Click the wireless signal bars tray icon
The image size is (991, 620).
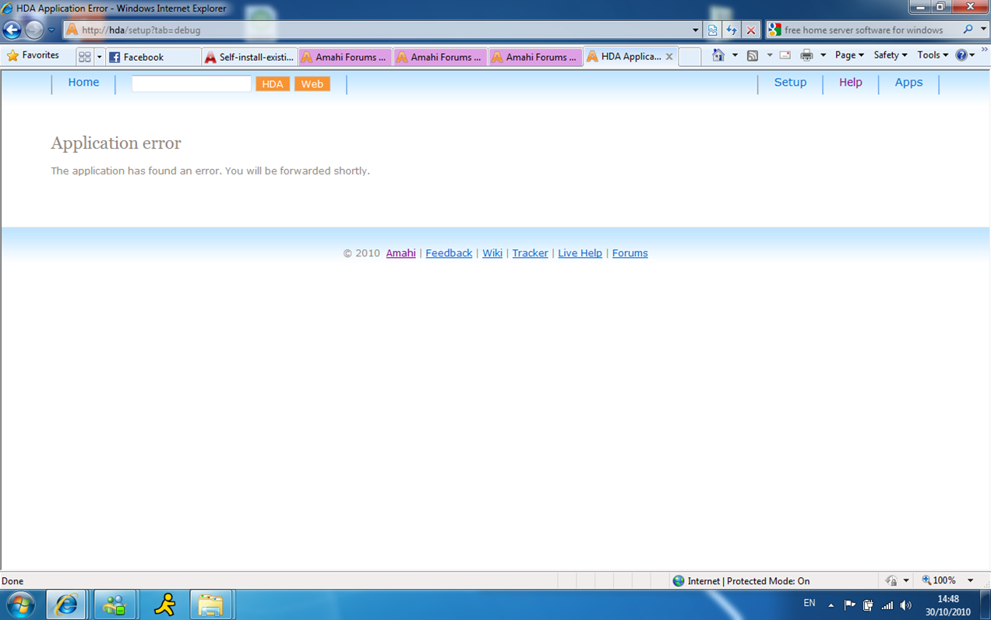(x=887, y=605)
